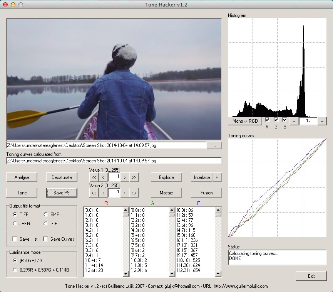The image size is (333, 292).
Task: Click the Exit button
Action: [311, 276]
